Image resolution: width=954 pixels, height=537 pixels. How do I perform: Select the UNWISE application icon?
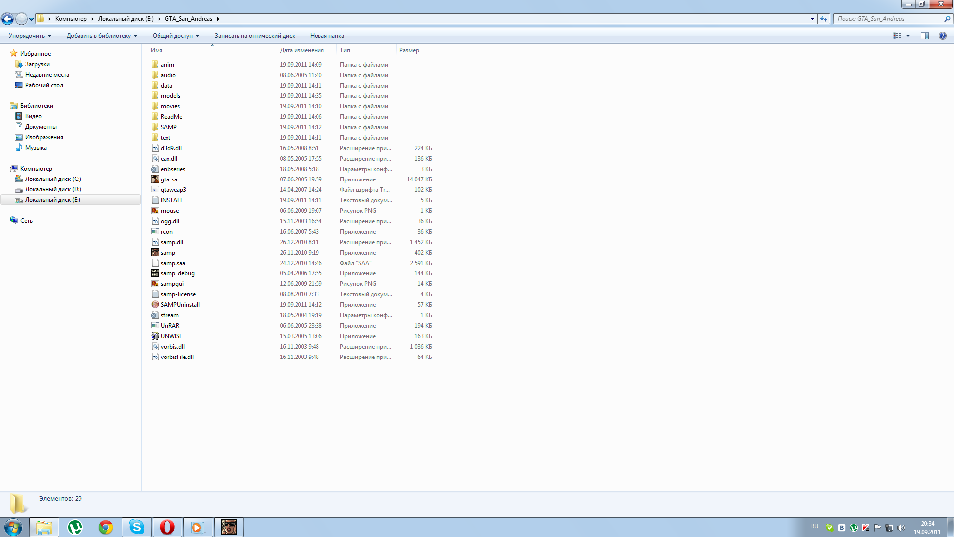[x=155, y=336]
